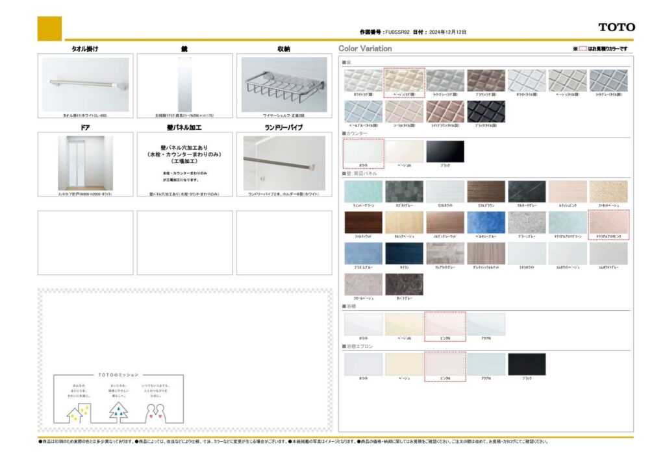Click the yellow square in the header
This screenshot has height=460, width=665.
pyautogui.click(x=49, y=29)
